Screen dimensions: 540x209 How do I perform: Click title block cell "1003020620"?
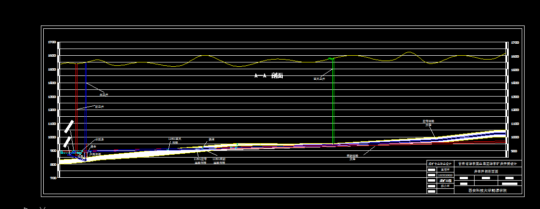coord(445,175)
